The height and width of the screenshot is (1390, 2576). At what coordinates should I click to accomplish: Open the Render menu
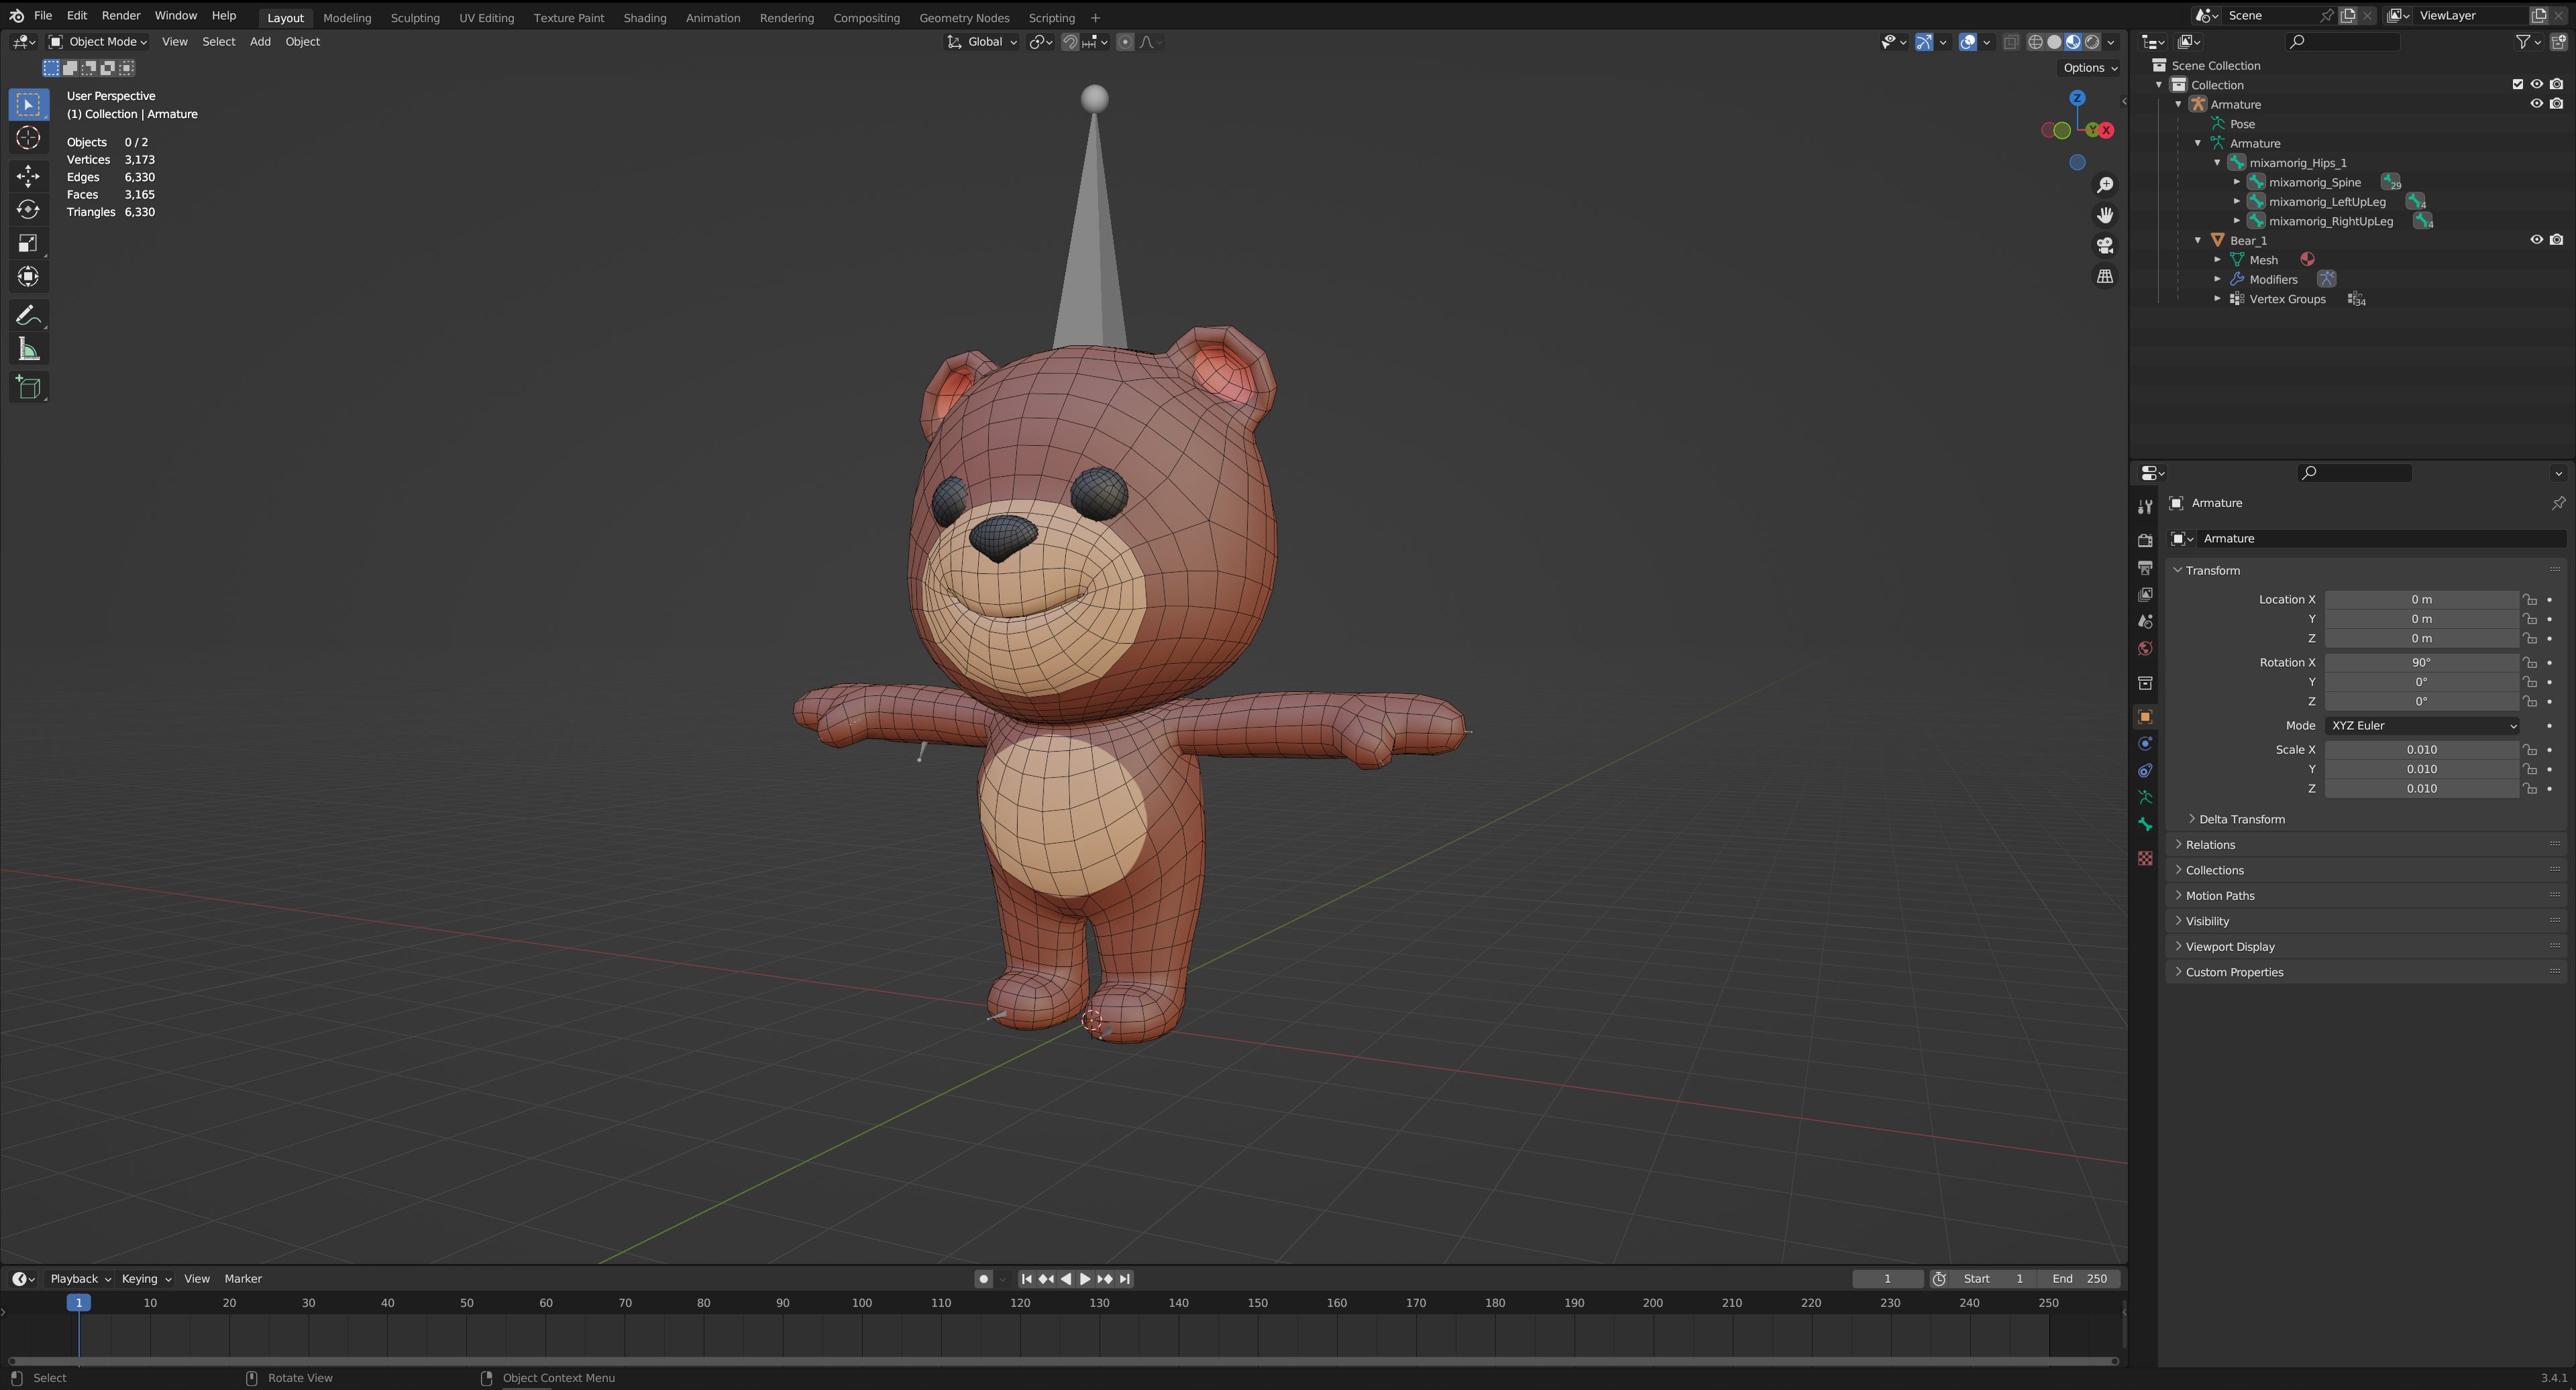tap(121, 16)
